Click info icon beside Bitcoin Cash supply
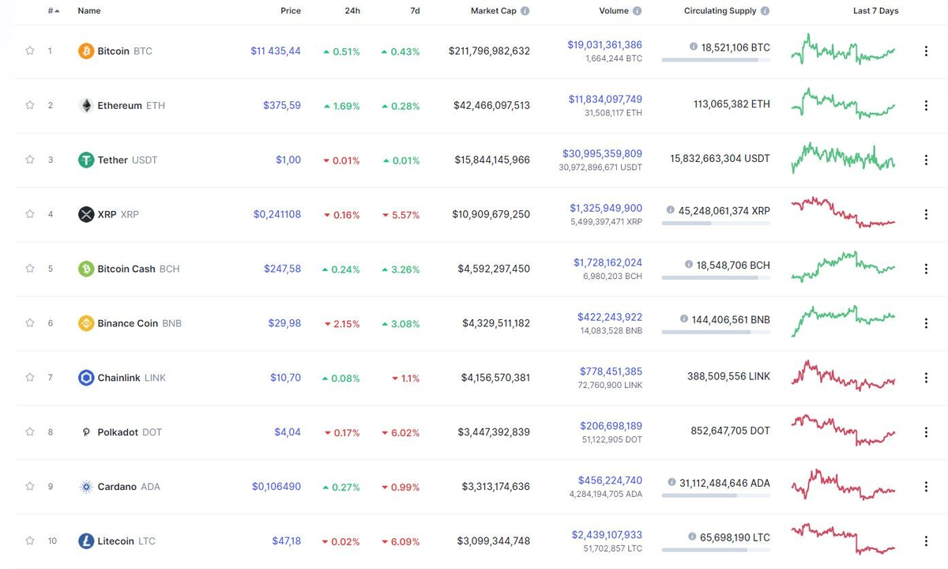The height and width of the screenshot is (569, 948). 689,266
